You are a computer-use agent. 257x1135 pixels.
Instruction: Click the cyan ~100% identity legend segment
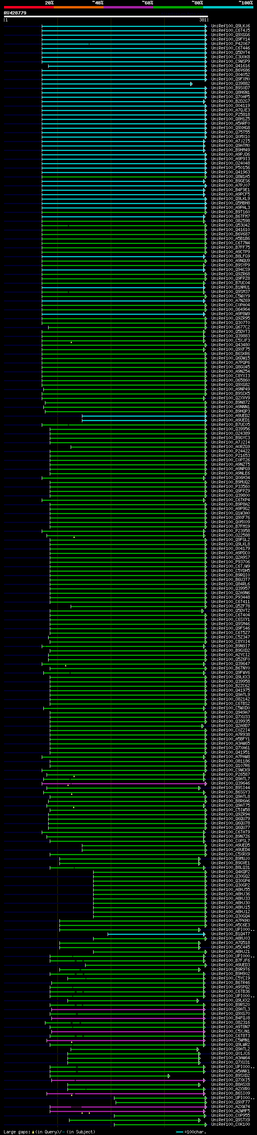pyautogui.click(x=228, y=7)
